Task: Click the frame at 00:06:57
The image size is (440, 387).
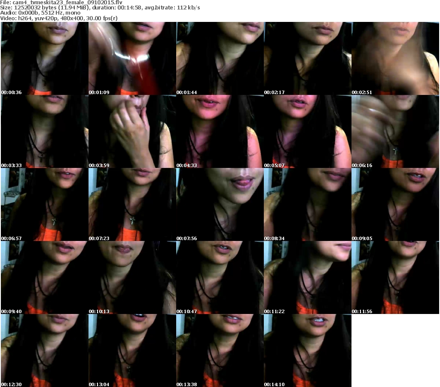Action: pos(45,204)
